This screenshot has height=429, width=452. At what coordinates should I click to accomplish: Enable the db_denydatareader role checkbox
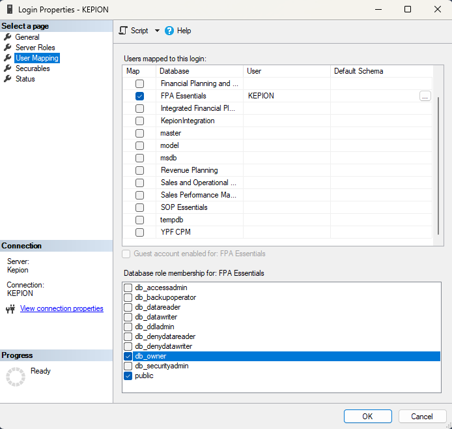tap(128, 337)
